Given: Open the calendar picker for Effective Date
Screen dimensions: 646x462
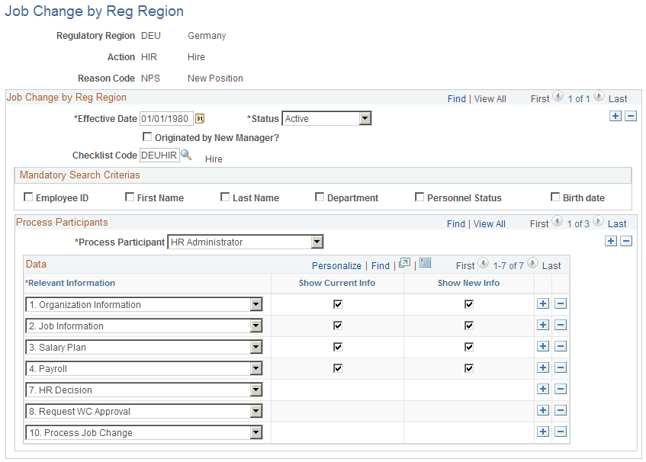Looking at the screenshot, I should [x=200, y=118].
